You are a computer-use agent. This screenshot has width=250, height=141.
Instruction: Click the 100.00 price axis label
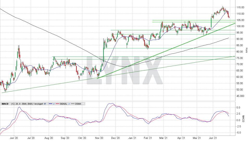(x=240, y=26)
